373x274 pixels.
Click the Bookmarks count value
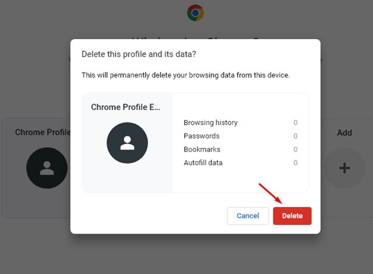[x=295, y=149]
